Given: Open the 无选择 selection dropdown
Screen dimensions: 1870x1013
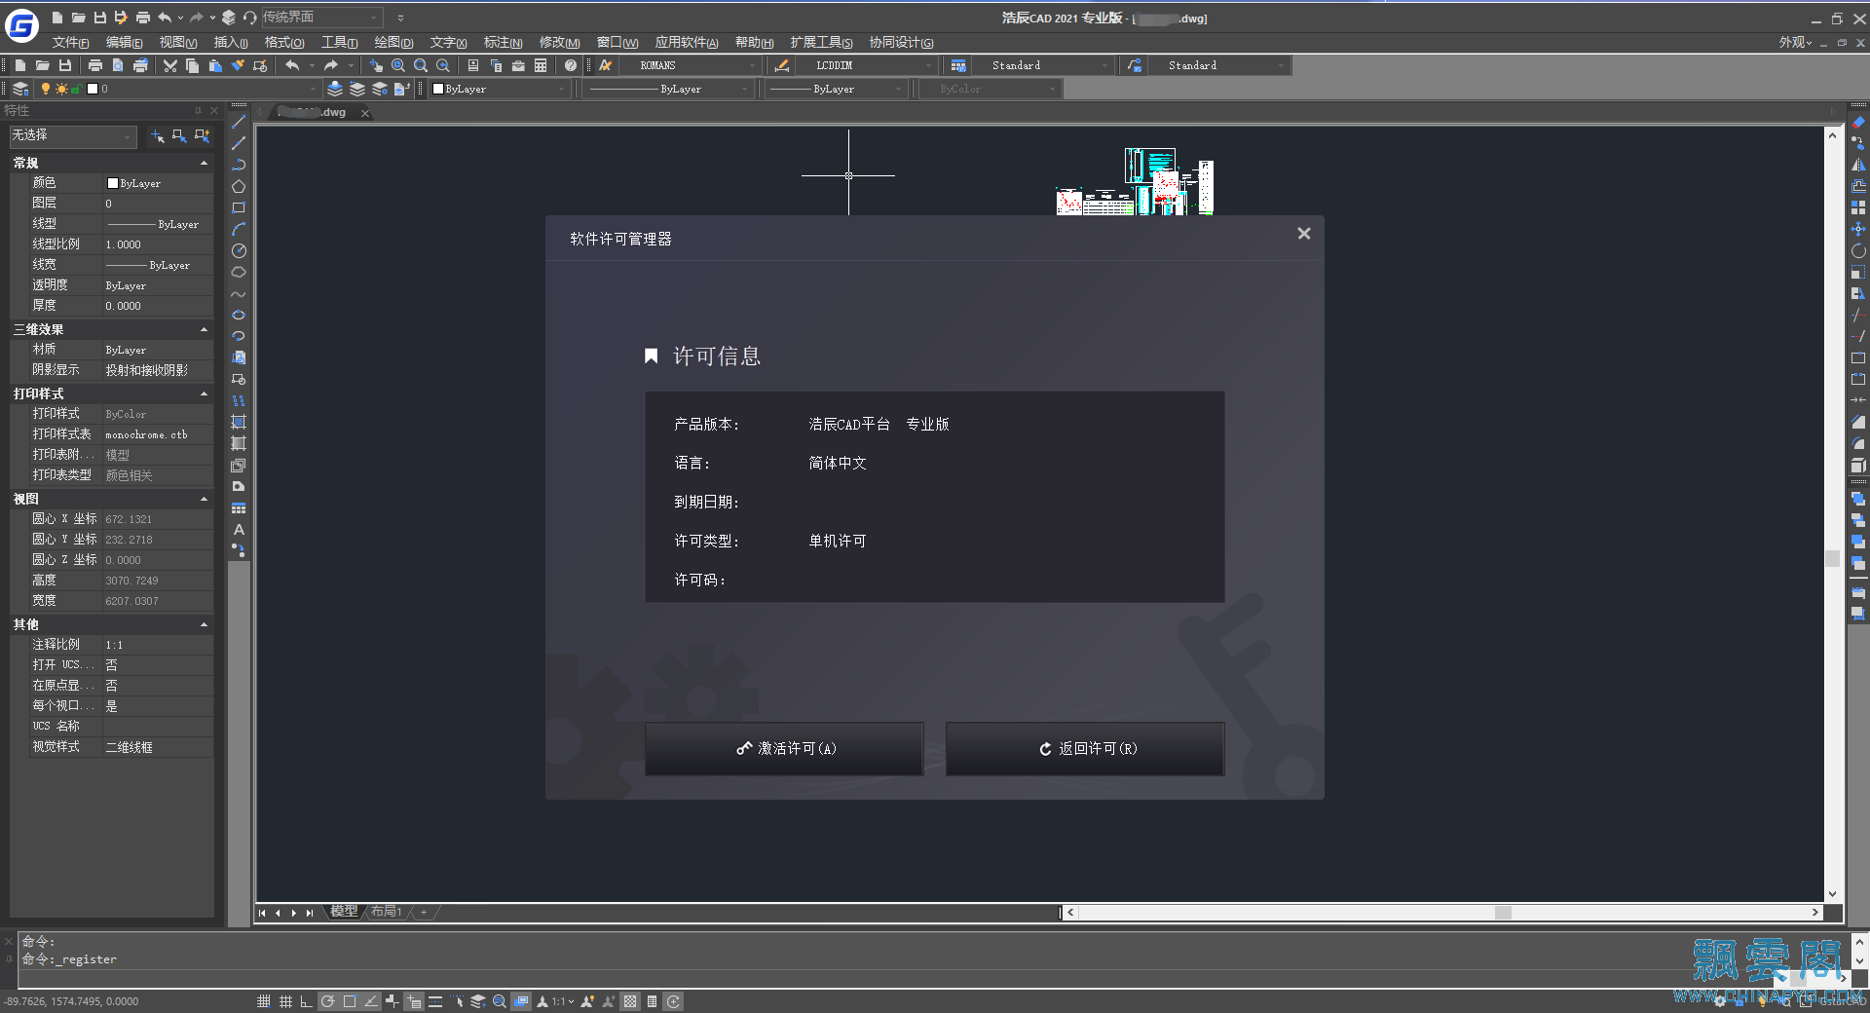Looking at the screenshot, I should click(x=73, y=135).
